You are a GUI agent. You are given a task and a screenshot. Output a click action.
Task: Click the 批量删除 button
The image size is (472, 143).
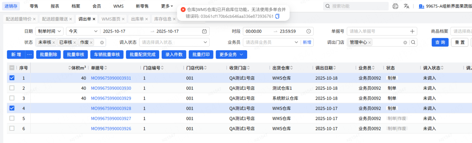pos(48,55)
